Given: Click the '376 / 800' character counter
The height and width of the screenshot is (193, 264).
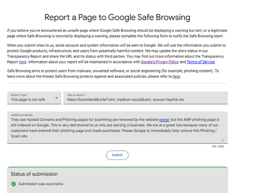Looking at the screenshot, I should 218,146.
